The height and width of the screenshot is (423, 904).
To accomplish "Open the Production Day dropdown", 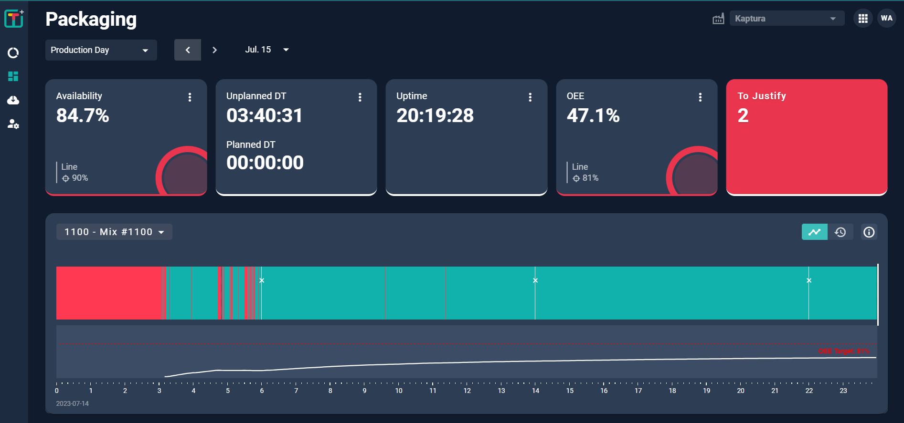I will [101, 50].
